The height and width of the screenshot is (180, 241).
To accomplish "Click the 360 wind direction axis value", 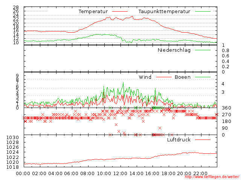I will pyautogui.click(x=226, y=108).
